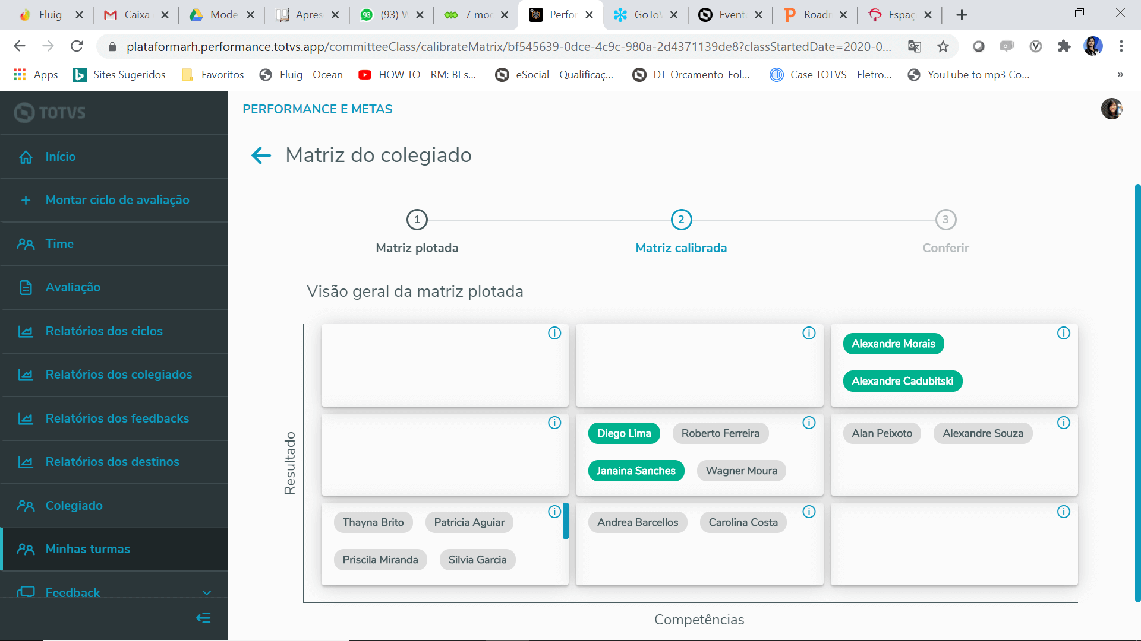Open the Início home icon in sidebar

26,157
